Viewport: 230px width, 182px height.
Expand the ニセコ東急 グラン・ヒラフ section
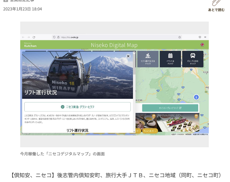[x=77, y=107]
